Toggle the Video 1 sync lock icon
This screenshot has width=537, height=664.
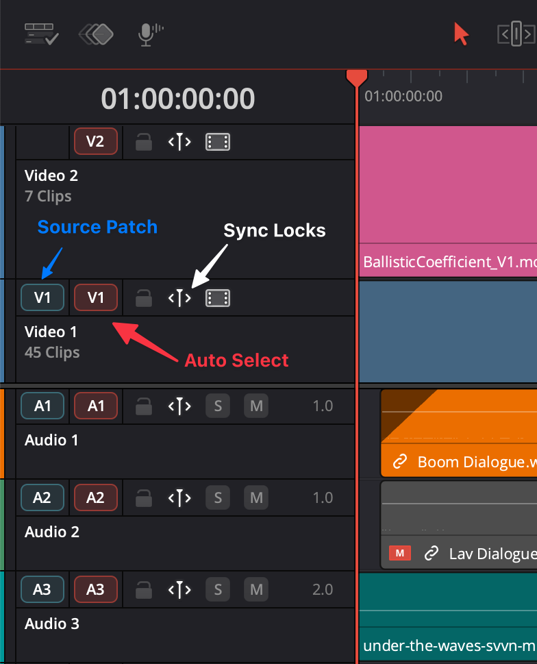179,298
